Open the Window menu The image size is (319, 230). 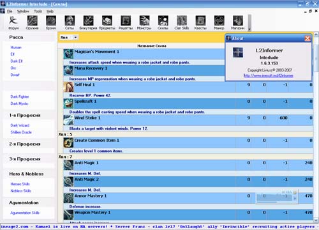pos(23,11)
